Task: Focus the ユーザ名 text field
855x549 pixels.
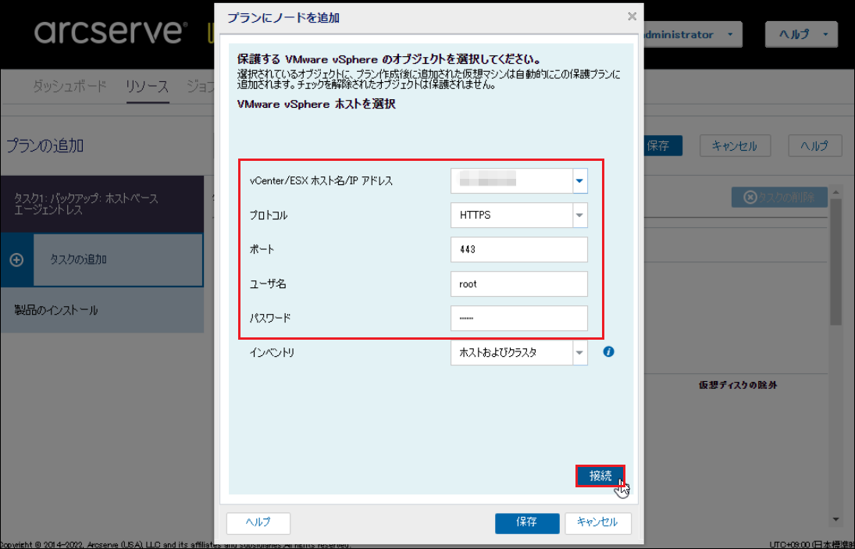Action: point(518,284)
